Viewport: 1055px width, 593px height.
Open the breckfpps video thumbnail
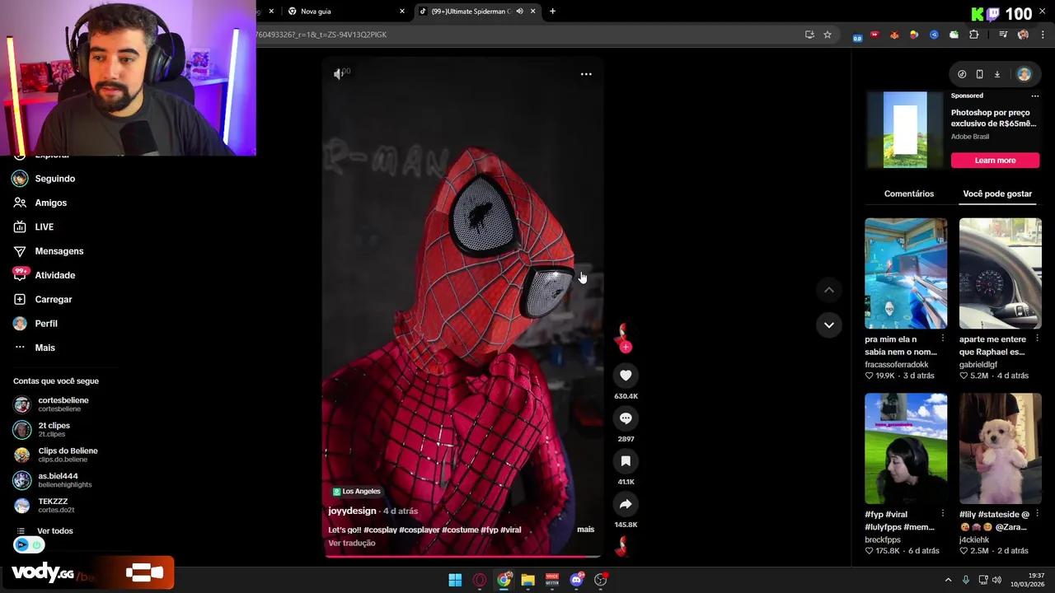point(906,449)
